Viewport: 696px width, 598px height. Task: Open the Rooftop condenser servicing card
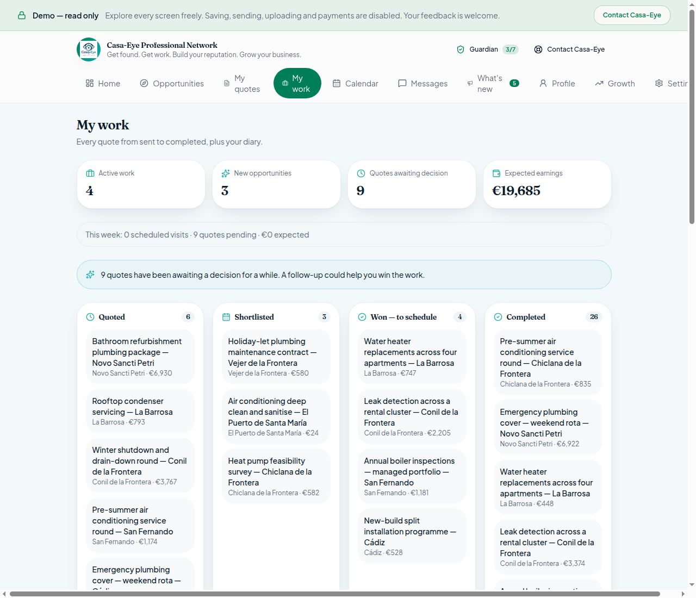140,411
